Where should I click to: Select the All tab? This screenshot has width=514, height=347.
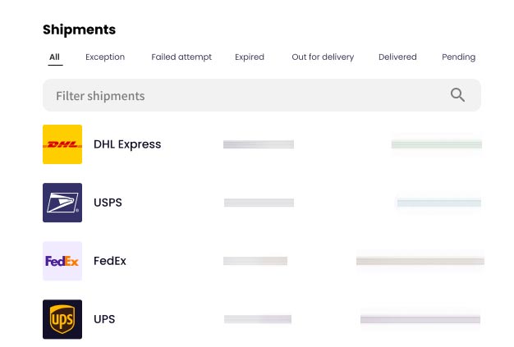point(54,57)
